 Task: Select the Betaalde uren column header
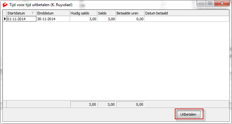coord(130,13)
